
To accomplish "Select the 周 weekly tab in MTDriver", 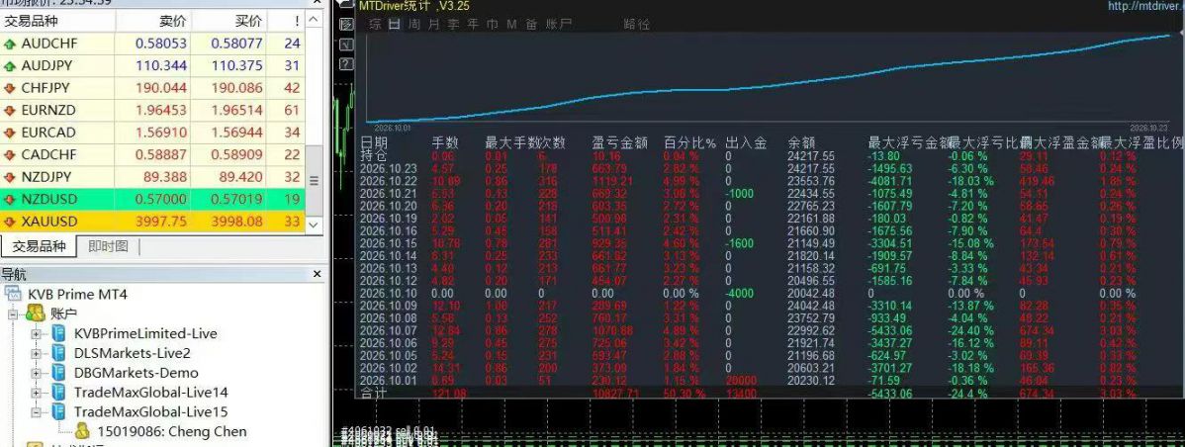I will (x=414, y=24).
